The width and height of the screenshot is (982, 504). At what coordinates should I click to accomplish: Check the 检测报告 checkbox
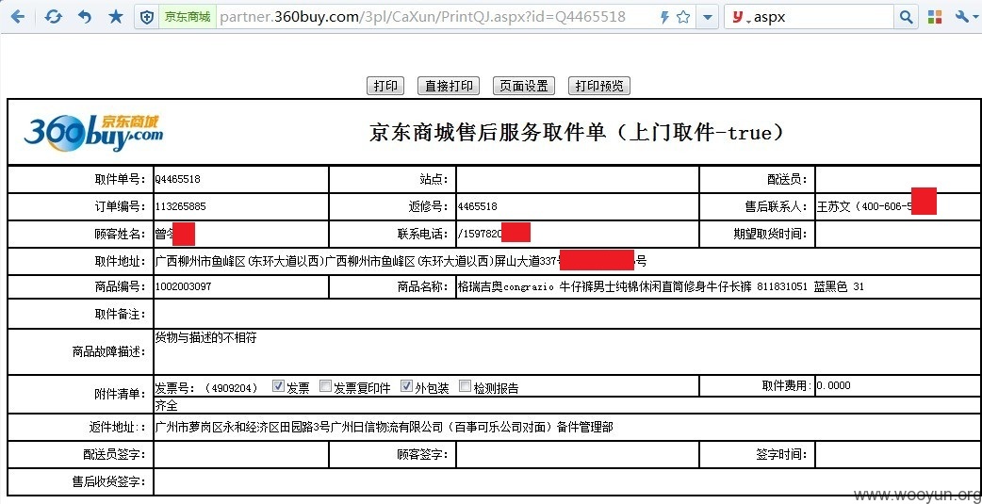pyautogui.click(x=466, y=386)
